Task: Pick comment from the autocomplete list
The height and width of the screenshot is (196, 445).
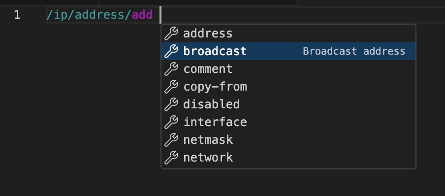Action: (x=208, y=69)
